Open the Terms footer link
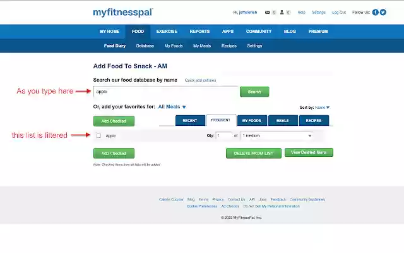404x253 pixels. point(203,200)
